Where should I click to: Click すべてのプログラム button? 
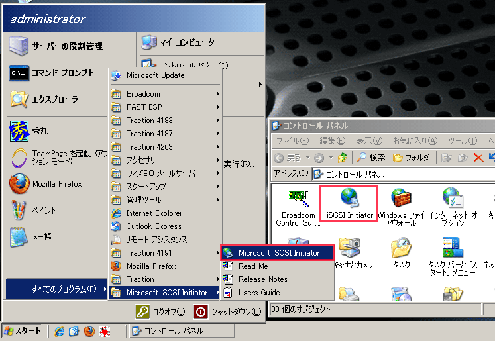tap(57, 289)
